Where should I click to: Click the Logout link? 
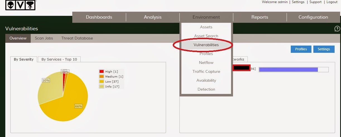point(332,2)
